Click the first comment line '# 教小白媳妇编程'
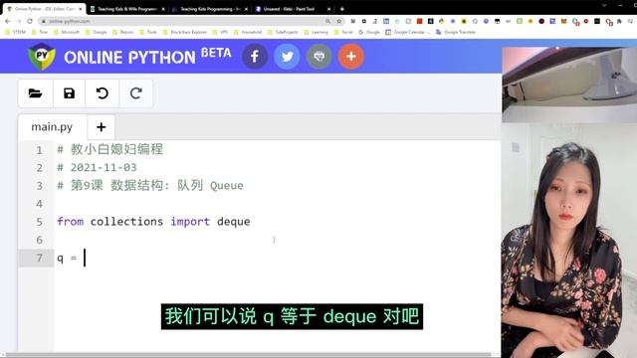This screenshot has height=358, width=637. coord(110,149)
